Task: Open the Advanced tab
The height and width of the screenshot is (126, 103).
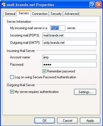Action: [71, 14]
